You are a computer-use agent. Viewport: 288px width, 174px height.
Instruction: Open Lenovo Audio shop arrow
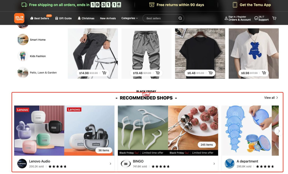pyautogui.click(x=110, y=164)
